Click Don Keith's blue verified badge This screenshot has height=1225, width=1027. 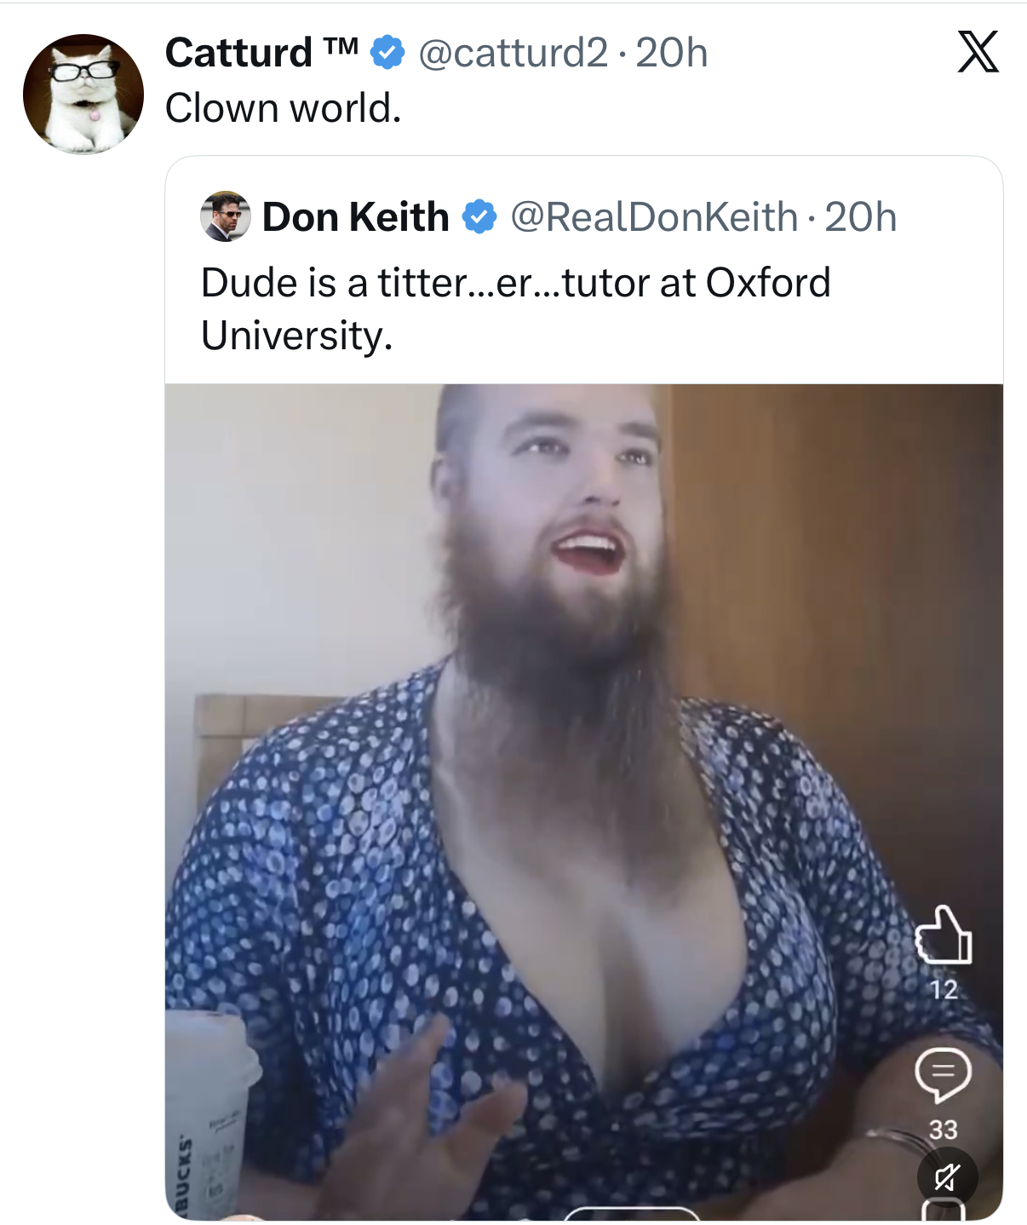pos(479,217)
